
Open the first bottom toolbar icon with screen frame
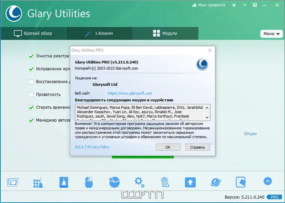pyautogui.click(x=13, y=182)
